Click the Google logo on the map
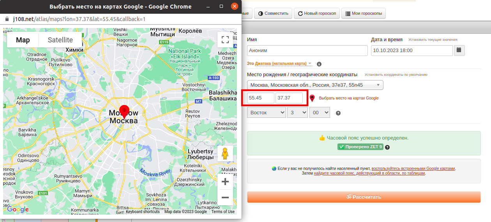Viewport: 491px width, 222px height. coord(18,210)
